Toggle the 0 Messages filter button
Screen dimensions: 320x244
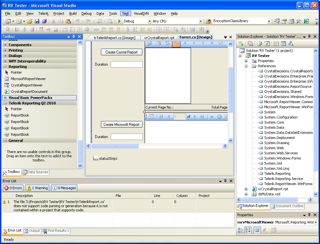point(64,188)
